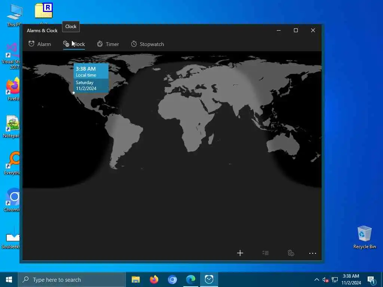
Task: Select the Chromium desktop shortcut
Action: click(x=12, y=200)
